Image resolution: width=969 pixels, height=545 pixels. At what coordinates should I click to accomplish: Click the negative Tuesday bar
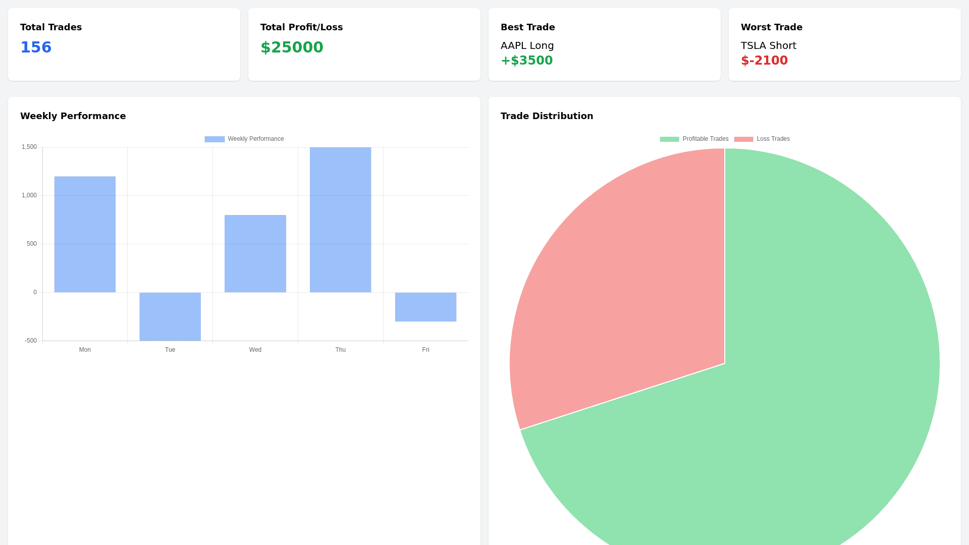click(x=170, y=316)
